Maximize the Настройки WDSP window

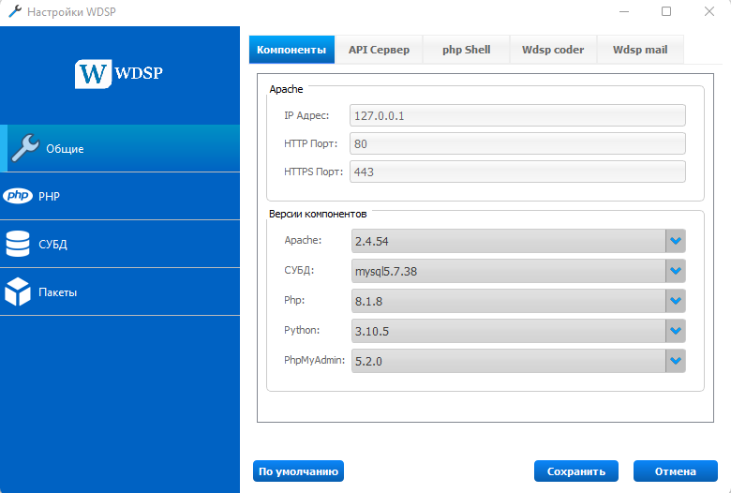[x=666, y=11]
